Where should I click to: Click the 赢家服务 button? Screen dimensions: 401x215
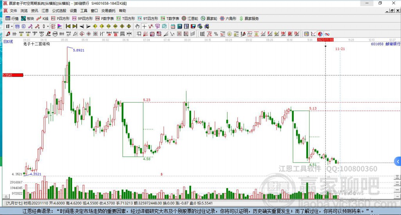coord(249,18)
